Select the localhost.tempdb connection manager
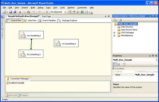The width and height of the screenshot is (159, 102). click(15, 83)
